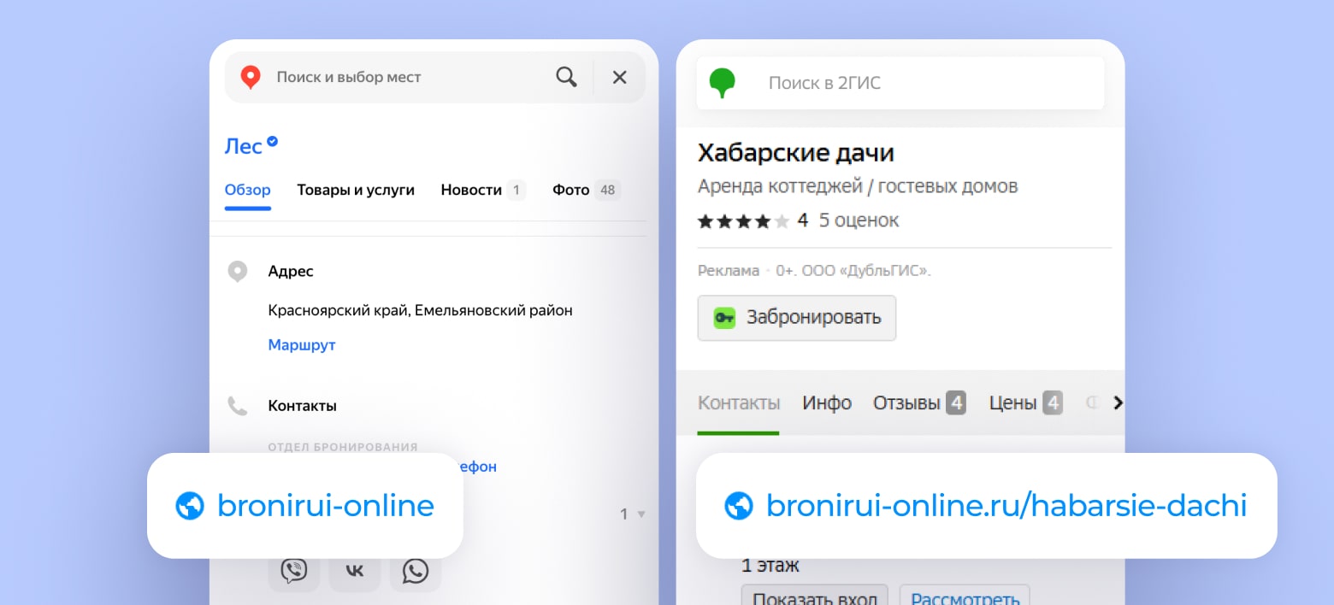Open the 'Лес' place title
The height and width of the screenshot is (605, 1334).
click(243, 146)
